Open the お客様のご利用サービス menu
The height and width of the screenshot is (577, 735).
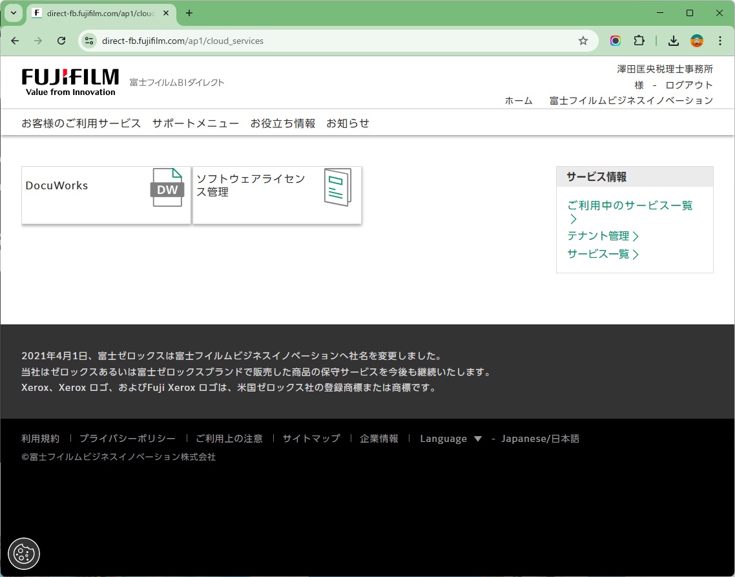(81, 123)
